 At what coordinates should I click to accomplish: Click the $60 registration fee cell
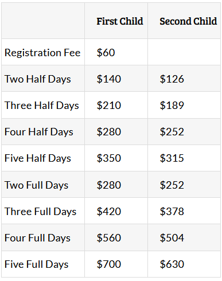(106, 52)
